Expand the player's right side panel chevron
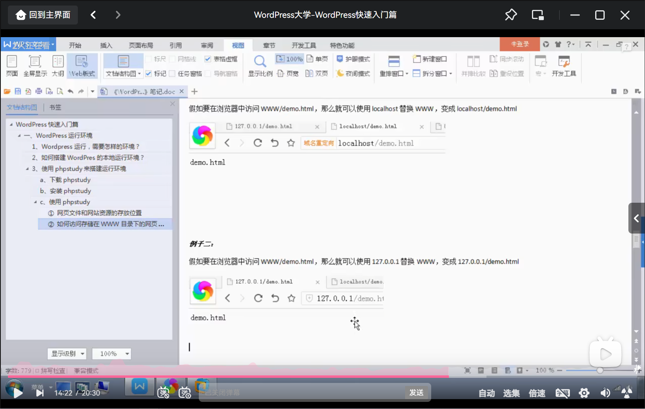Screen dimensions: 645x409 pyautogui.click(x=636, y=218)
